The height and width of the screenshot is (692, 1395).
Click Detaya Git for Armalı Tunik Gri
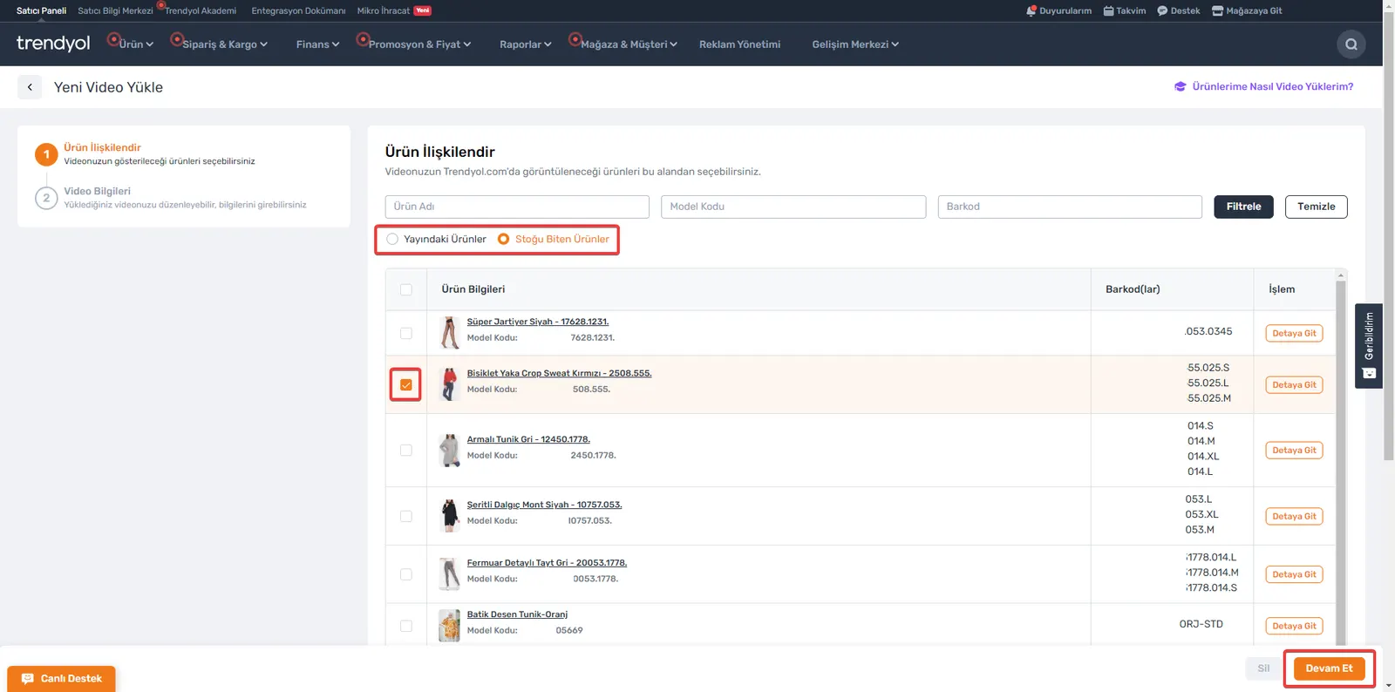(x=1294, y=451)
